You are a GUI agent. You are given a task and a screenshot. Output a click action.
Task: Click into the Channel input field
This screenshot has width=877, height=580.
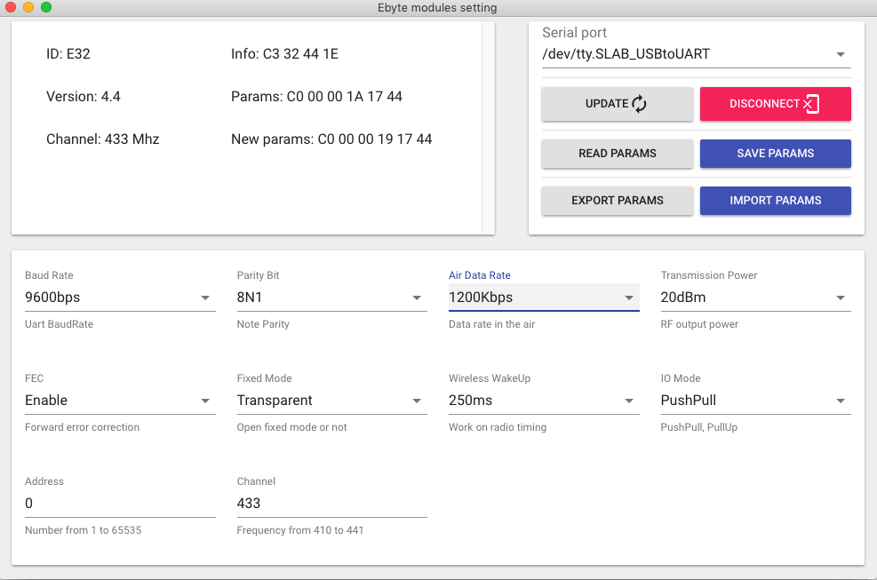point(331,504)
